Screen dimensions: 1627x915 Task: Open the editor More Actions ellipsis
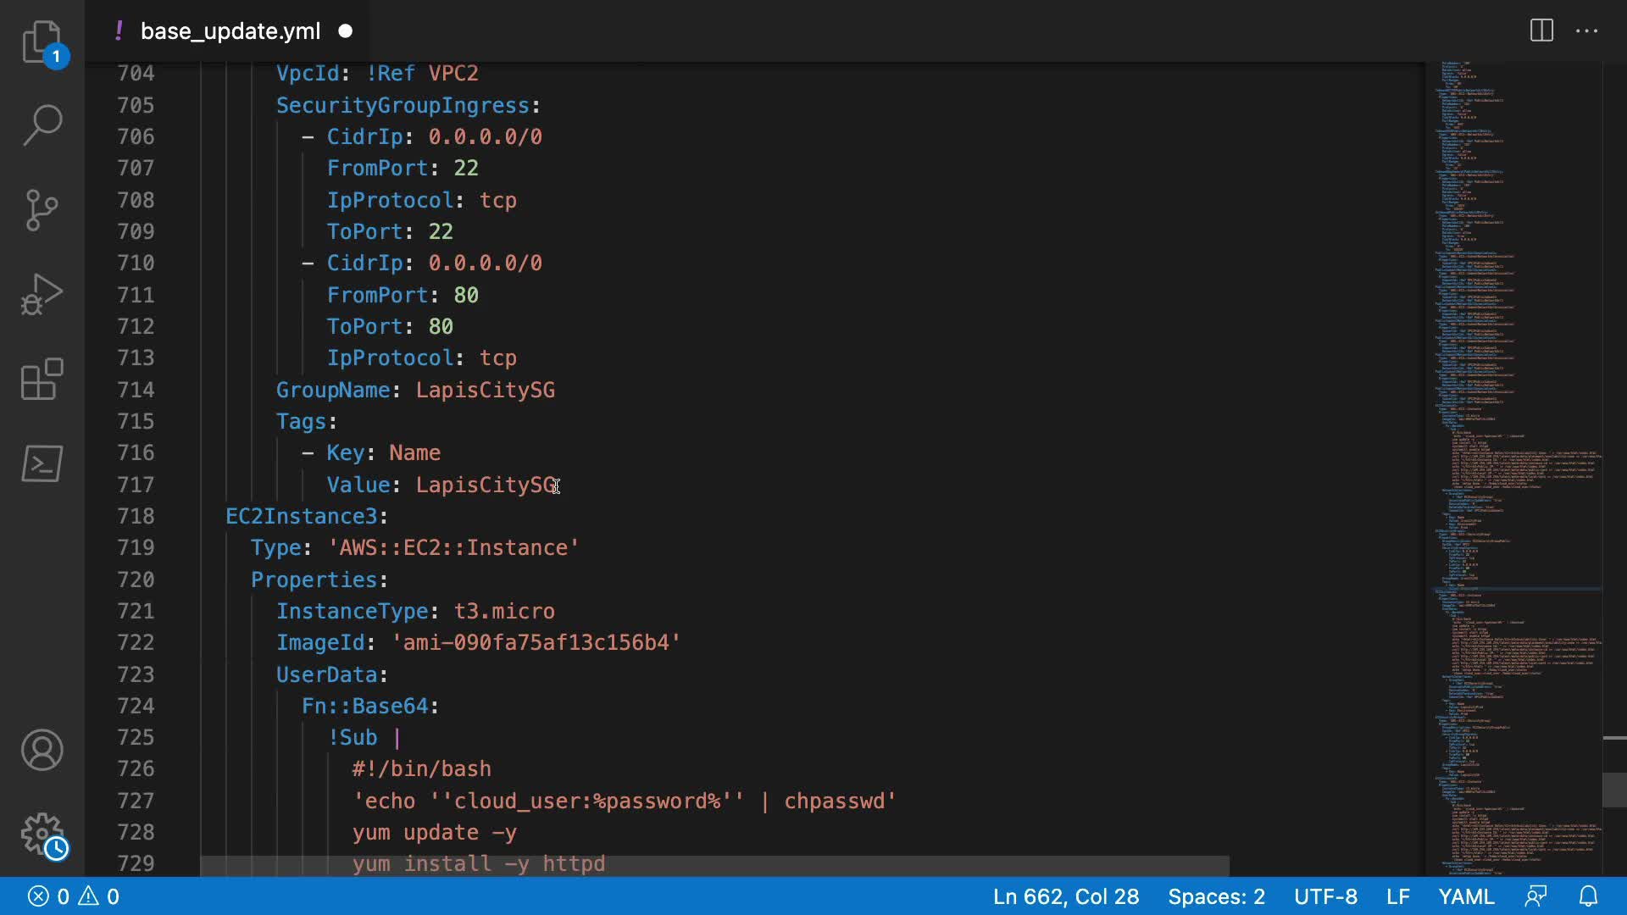tap(1586, 31)
